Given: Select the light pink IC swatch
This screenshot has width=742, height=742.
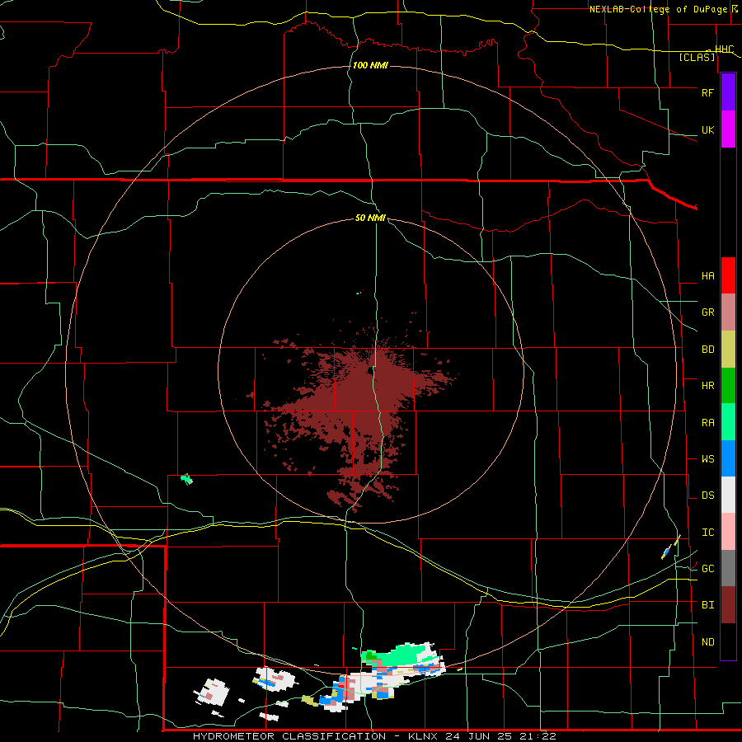Looking at the screenshot, I should [728, 532].
